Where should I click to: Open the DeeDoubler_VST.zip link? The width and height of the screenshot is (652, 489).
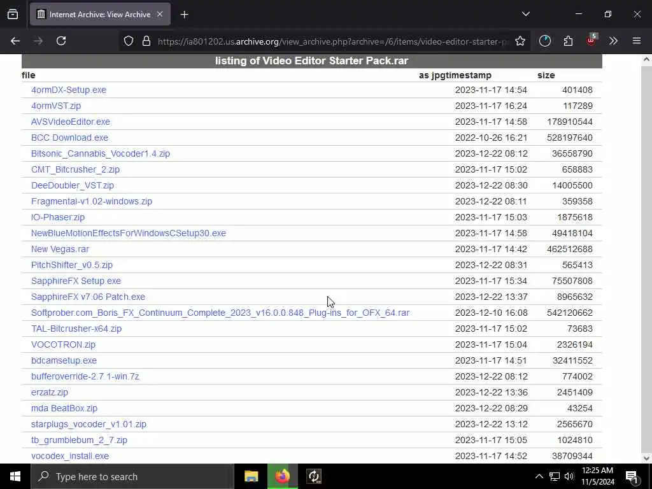tap(73, 185)
